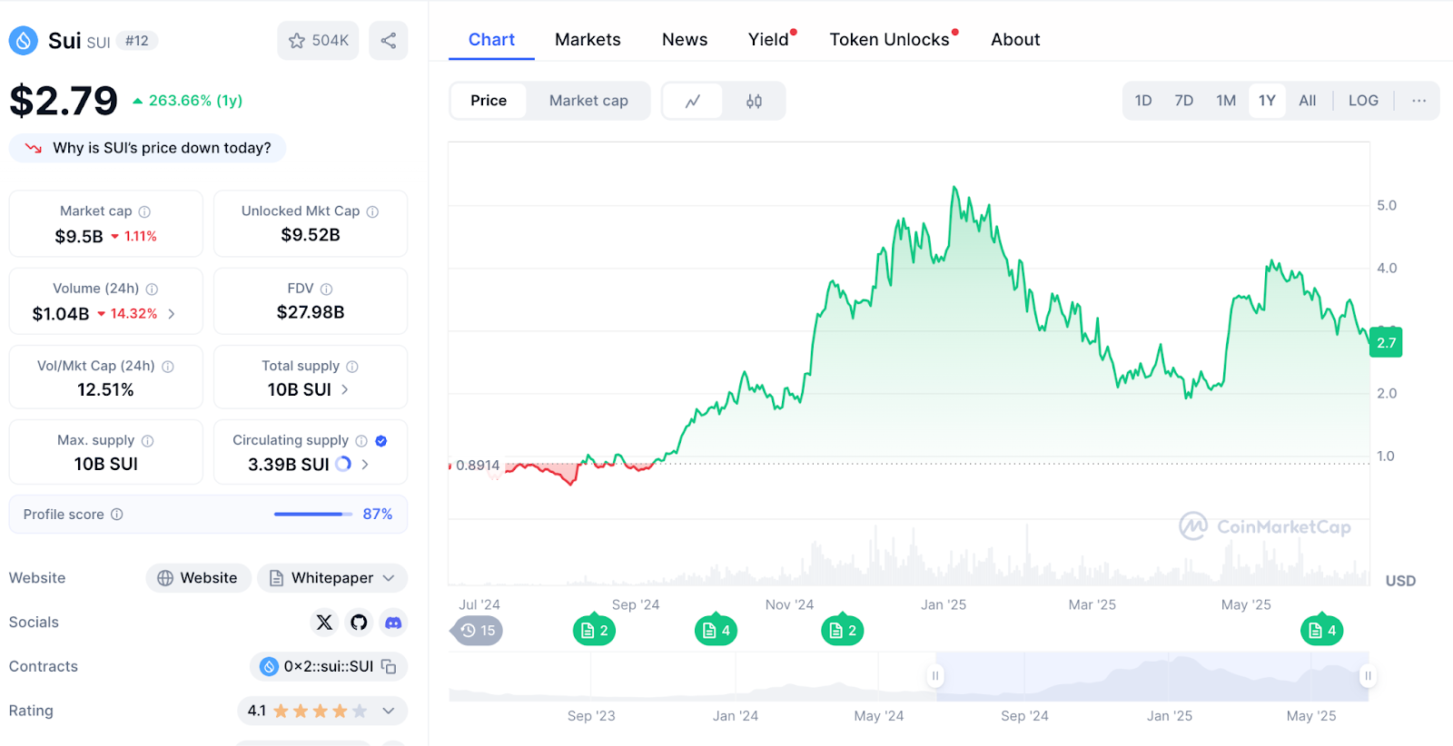Set chart range to 1Y
1453x746 pixels.
click(x=1267, y=101)
